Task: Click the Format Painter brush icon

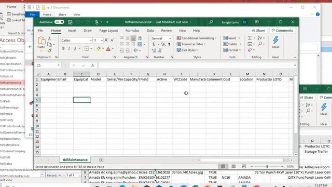Action: (50, 50)
